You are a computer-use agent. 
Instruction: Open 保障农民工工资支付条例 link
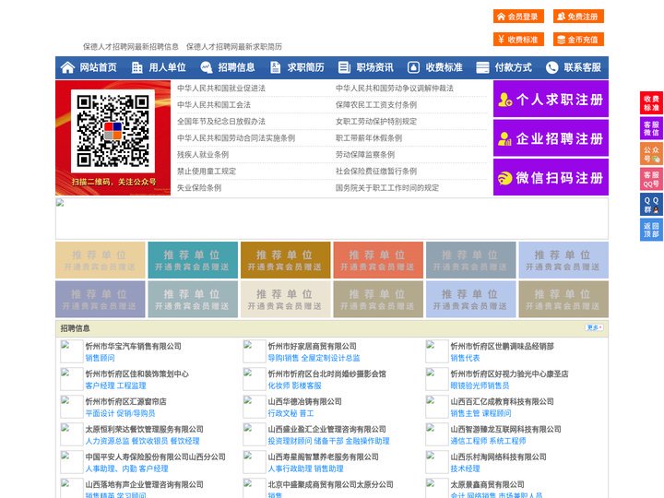click(376, 104)
